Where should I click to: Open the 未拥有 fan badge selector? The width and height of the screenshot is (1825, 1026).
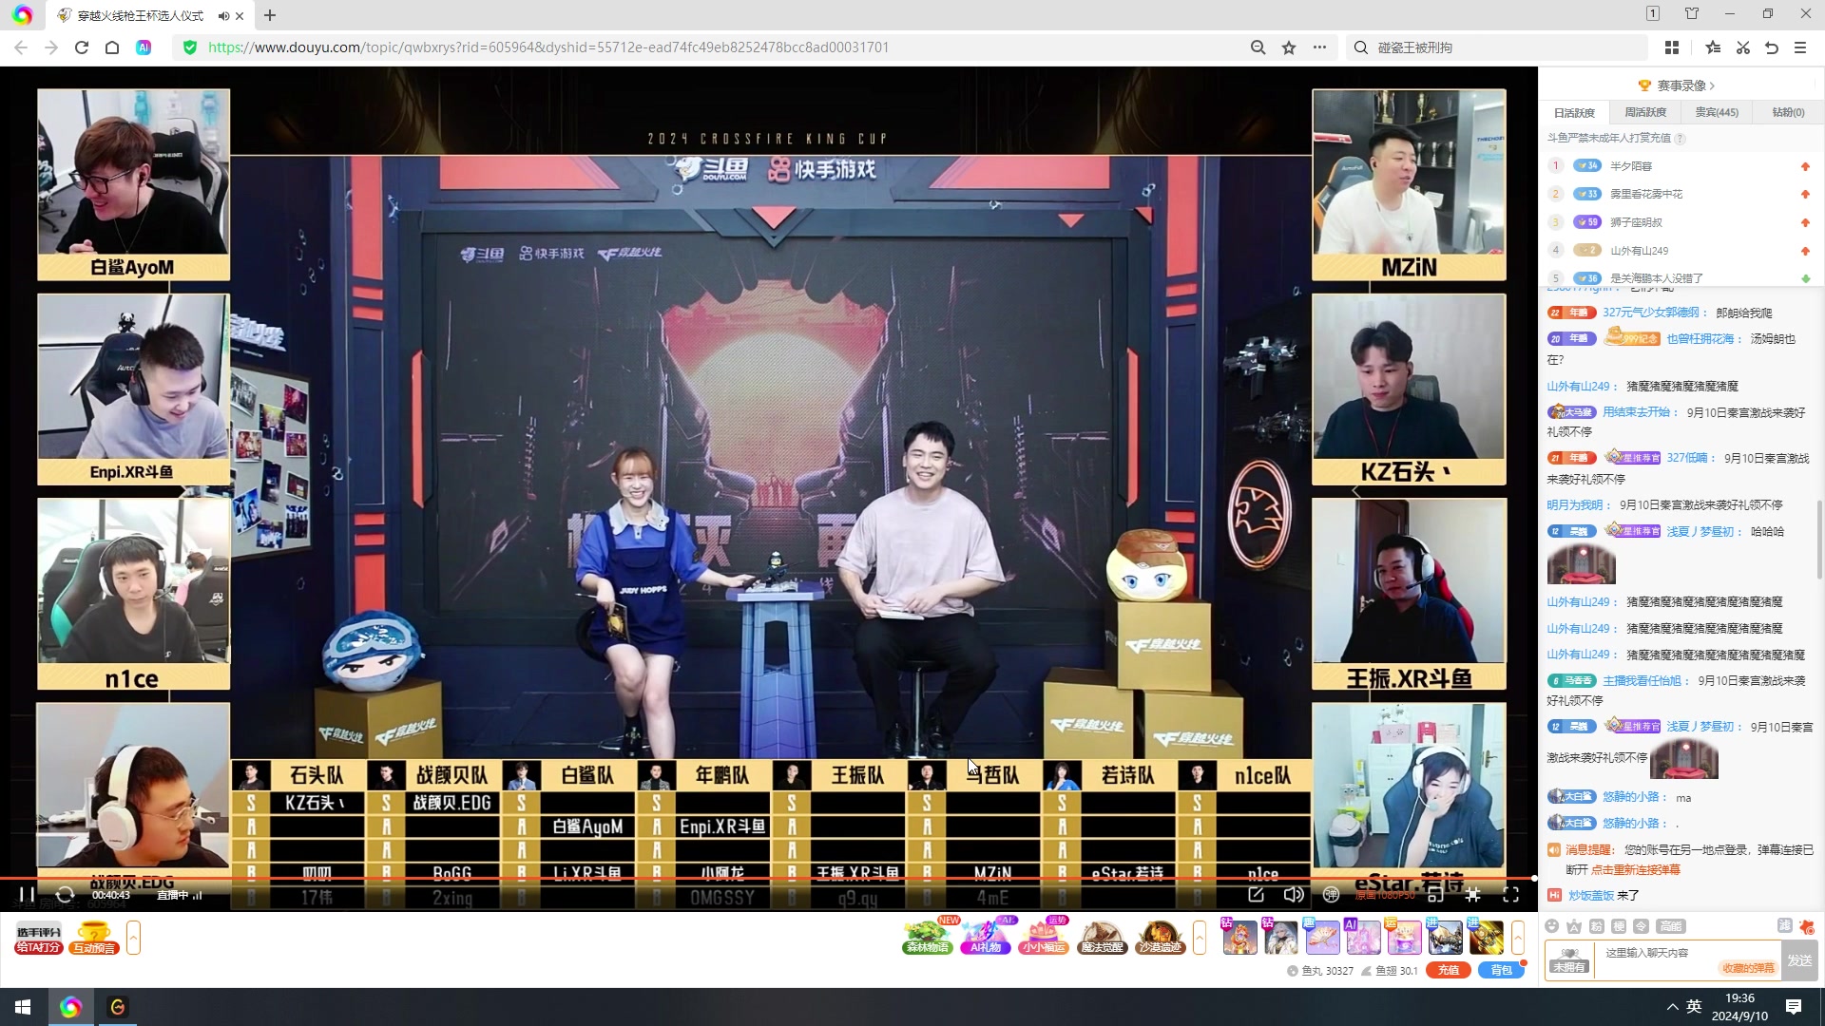click(x=1568, y=960)
